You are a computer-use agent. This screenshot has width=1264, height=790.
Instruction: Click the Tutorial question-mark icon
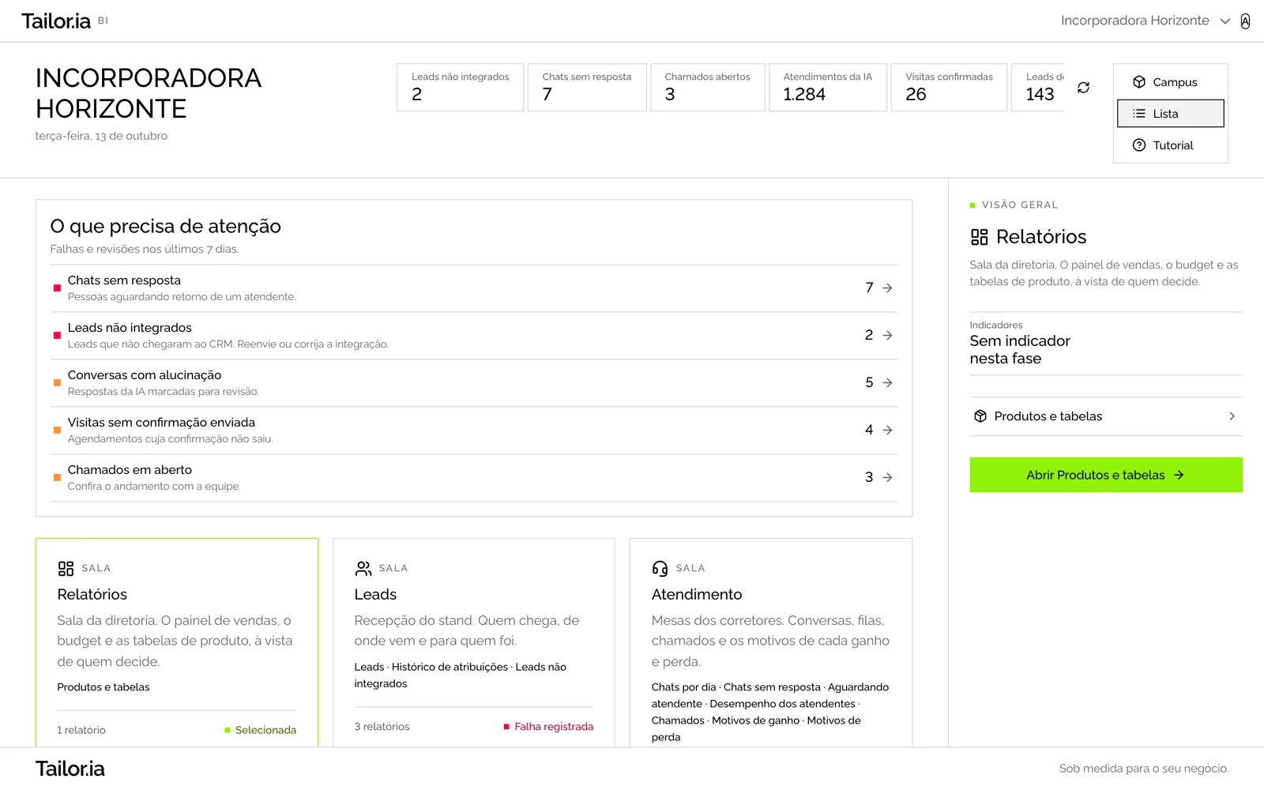(x=1139, y=145)
